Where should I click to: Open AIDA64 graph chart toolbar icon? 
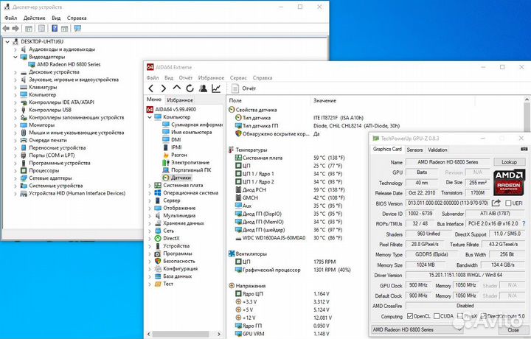pyautogui.click(x=216, y=88)
